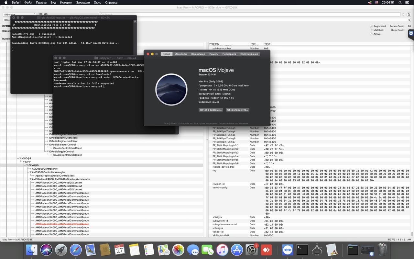
Task: Collapse AMD9500ControllerWrangler node
Action: (31, 173)
